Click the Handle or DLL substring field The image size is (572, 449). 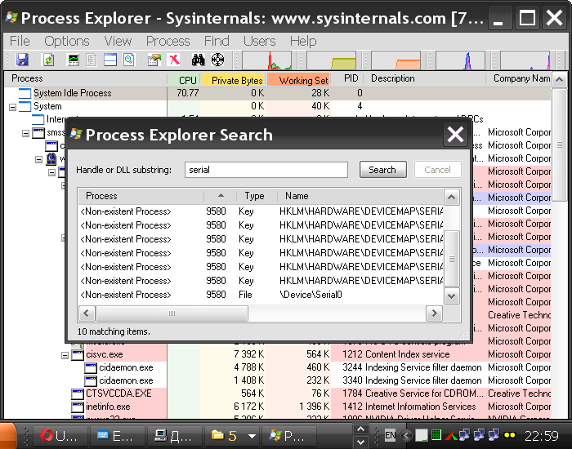pyautogui.click(x=266, y=170)
